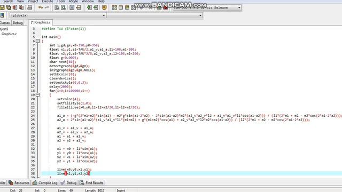Click 'Length: 1017' in status bar
This screenshot has width=342, height=192.
[x=95, y=190]
